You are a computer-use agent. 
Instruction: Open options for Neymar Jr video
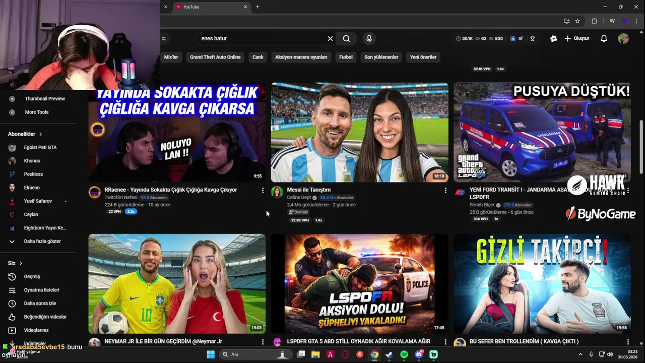pyautogui.click(x=263, y=342)
